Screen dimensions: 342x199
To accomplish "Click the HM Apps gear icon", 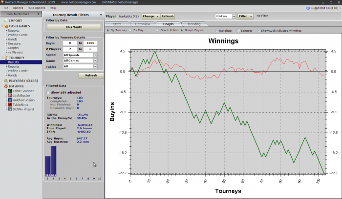I will pos(6,86).
